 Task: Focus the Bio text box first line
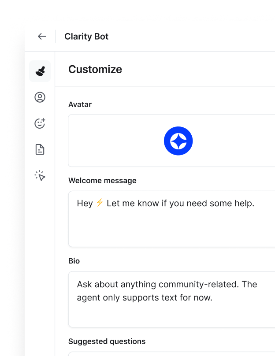(167, 284)
